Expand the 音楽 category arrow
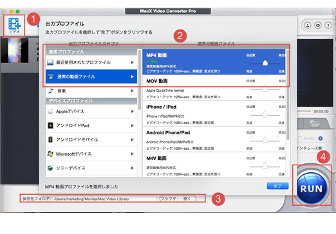336x234 pixels. click(x=133, y=91)
